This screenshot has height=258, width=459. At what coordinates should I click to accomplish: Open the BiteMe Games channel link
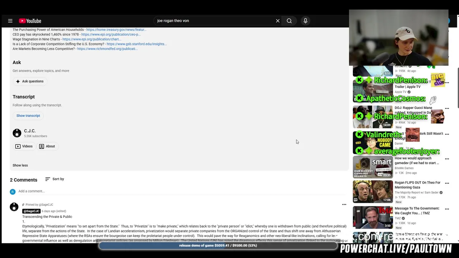(x=404, y=168)
